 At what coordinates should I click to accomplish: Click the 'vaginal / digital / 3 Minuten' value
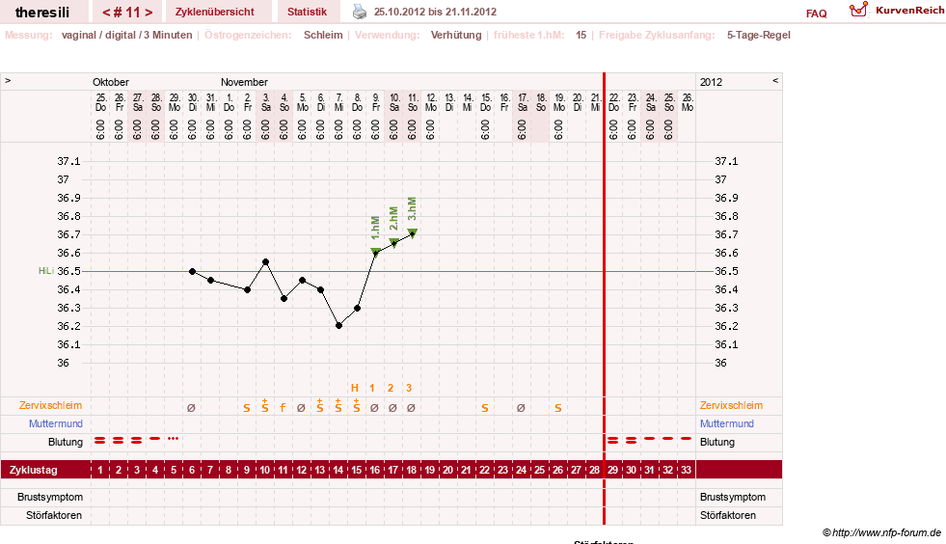pos(126,35)
